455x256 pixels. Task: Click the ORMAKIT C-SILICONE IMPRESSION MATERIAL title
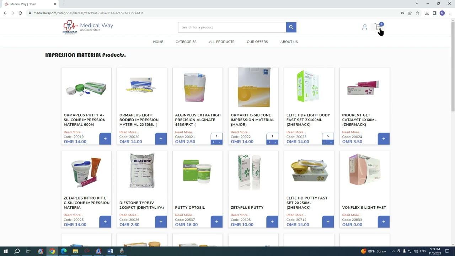[x=252, y=120]
